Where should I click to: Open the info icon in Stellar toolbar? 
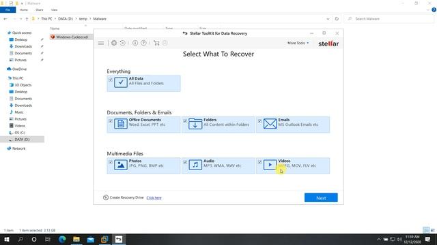point(135,43)
